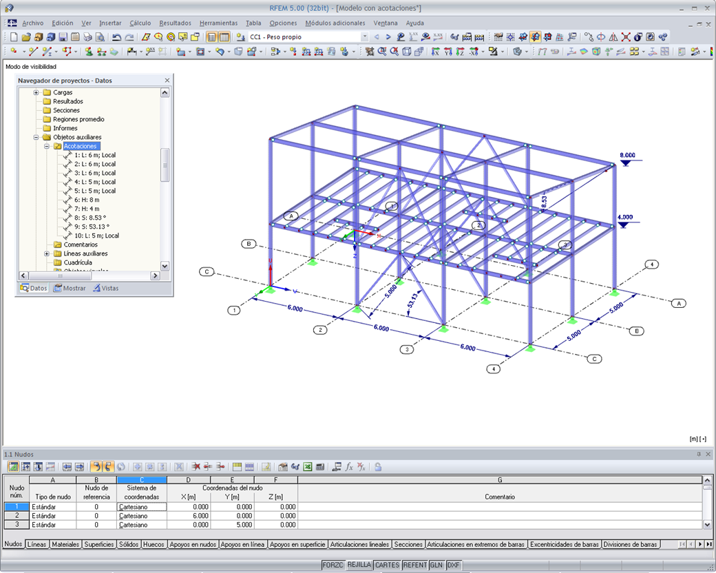Show view in X direction
Viewport: 716px width, 573px height.
[436, 52]
